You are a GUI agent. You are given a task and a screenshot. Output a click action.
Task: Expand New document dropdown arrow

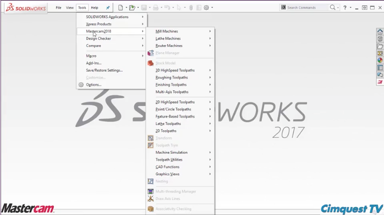[x=126, y=8]
